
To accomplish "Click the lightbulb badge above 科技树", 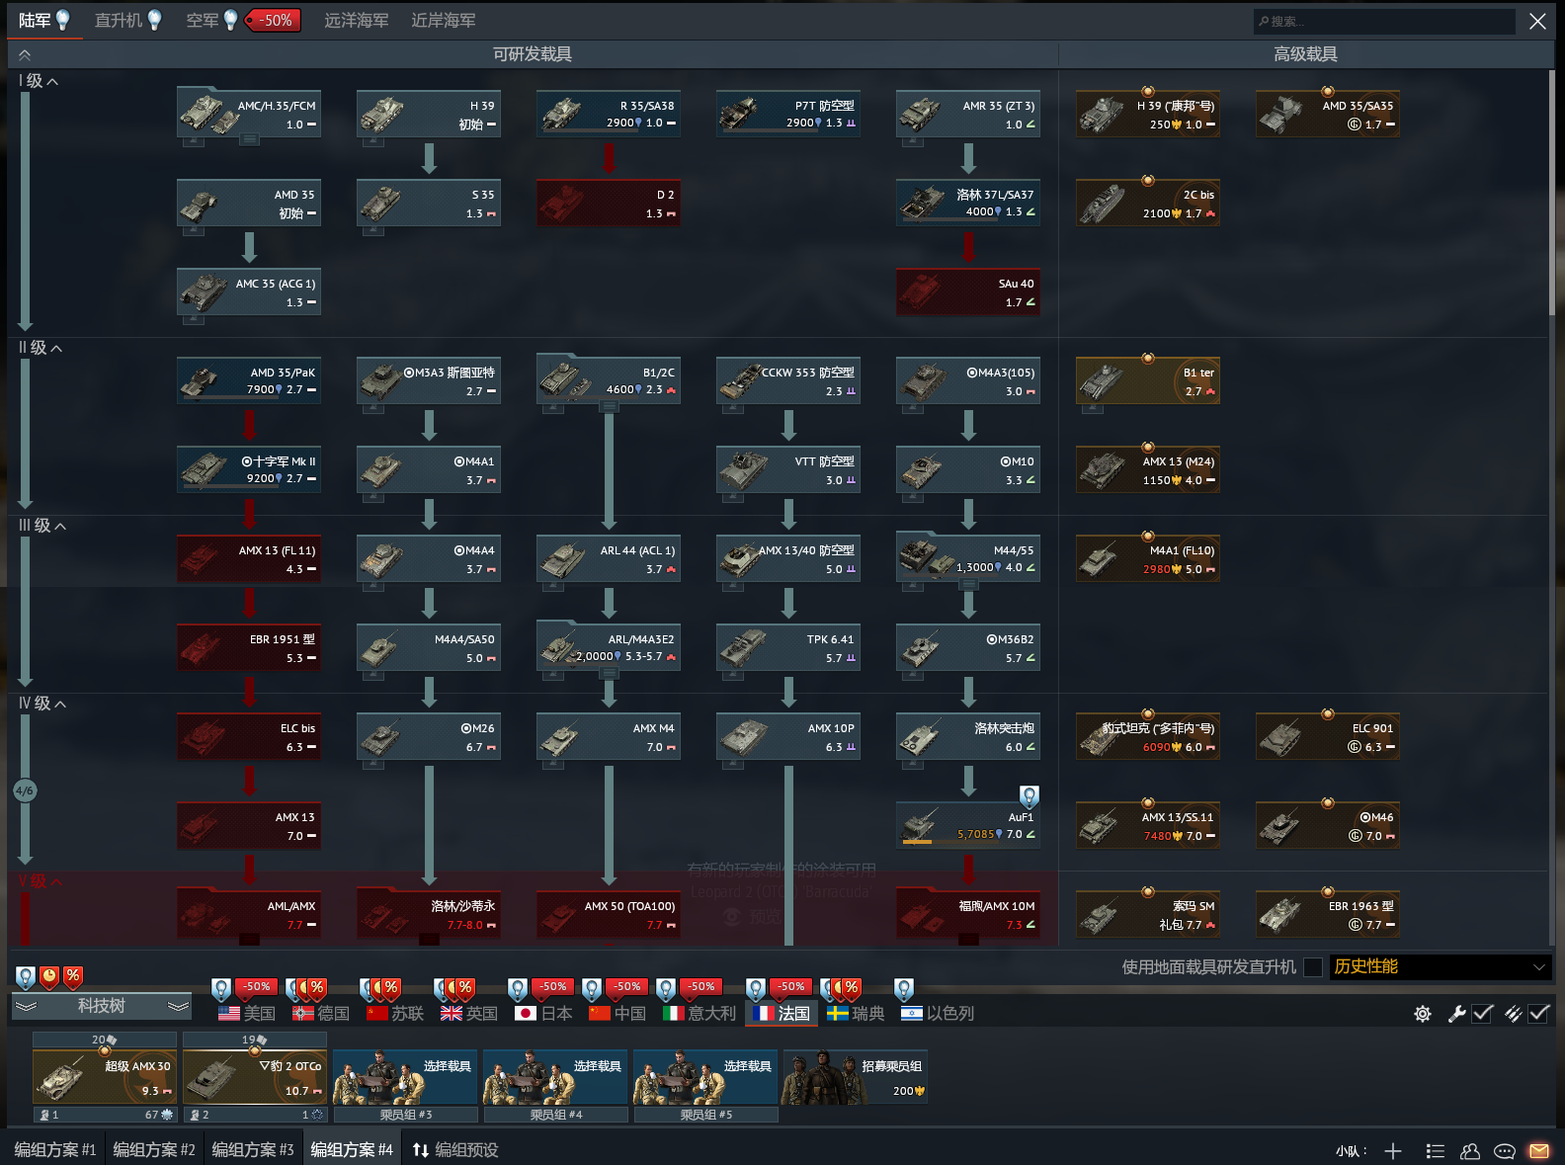I will click(x=26, y=977).
